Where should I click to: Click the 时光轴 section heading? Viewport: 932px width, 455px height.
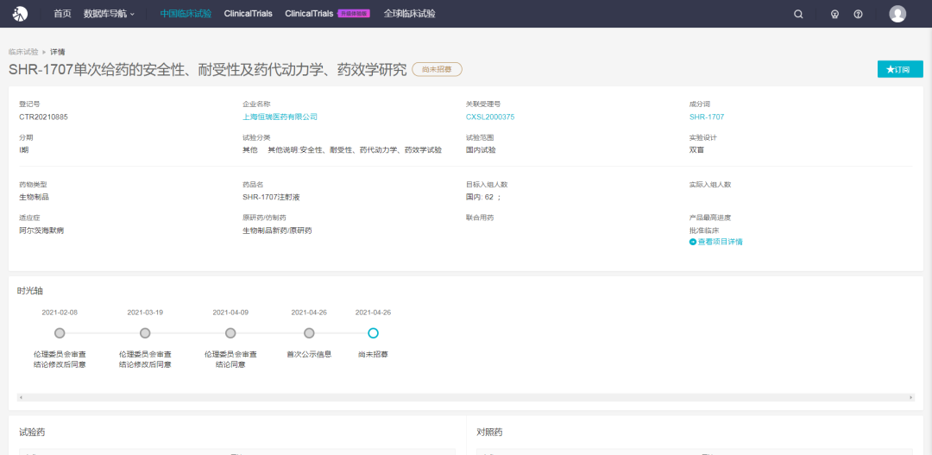29,291
